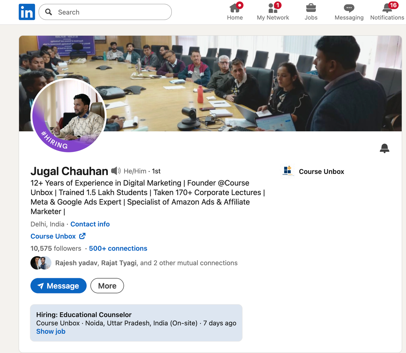The height and width of the screenshot is (353, 406).
Task: Open Jugal Chauhan's profile photo
Action: click(69, 115)
